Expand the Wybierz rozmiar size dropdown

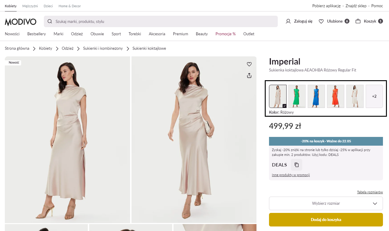tap(326, 204)
